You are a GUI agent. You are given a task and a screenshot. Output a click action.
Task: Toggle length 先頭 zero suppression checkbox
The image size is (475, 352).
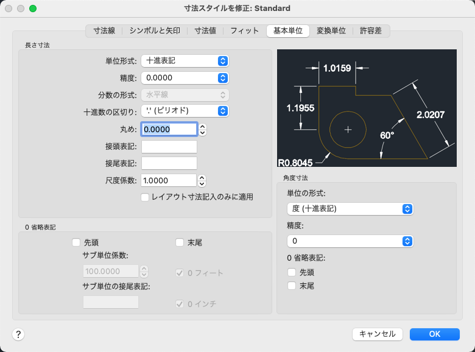tap(76, 242)
